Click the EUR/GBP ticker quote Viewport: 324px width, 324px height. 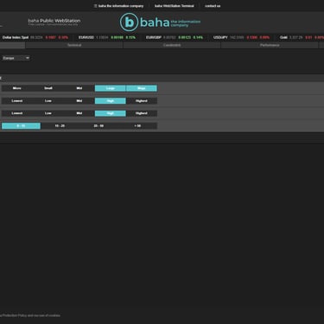tap(175, 37)
